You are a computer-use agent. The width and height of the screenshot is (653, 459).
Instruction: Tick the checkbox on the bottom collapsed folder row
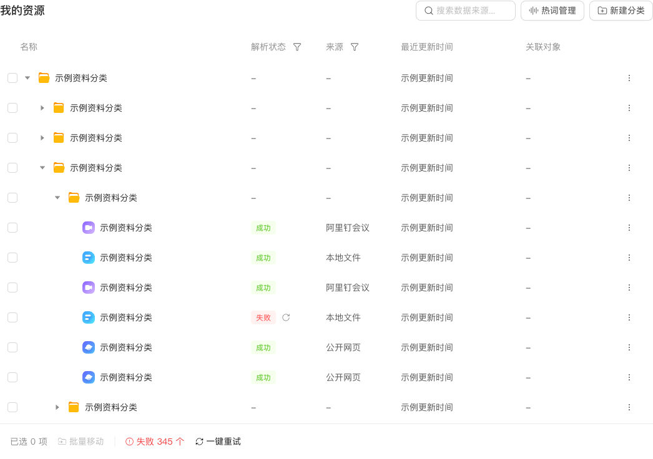coord(12,407)
